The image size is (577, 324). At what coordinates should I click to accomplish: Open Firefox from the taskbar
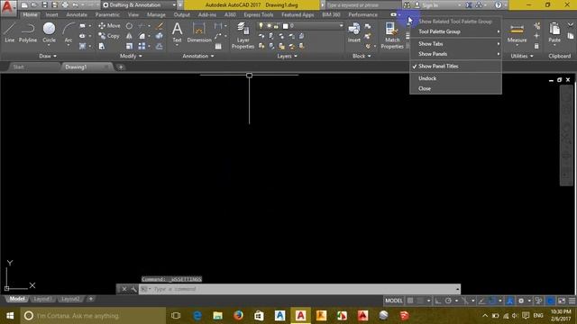[x=238, y=316]
